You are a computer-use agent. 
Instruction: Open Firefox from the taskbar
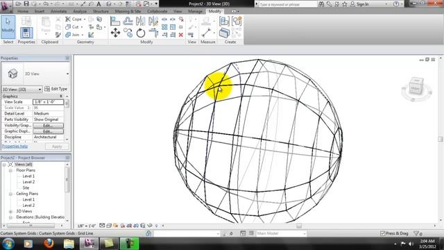click(x=49, y=244)
